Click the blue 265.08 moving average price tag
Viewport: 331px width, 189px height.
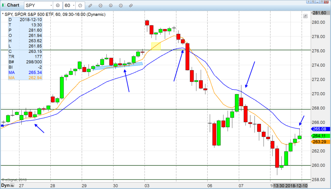coord(320,129)
